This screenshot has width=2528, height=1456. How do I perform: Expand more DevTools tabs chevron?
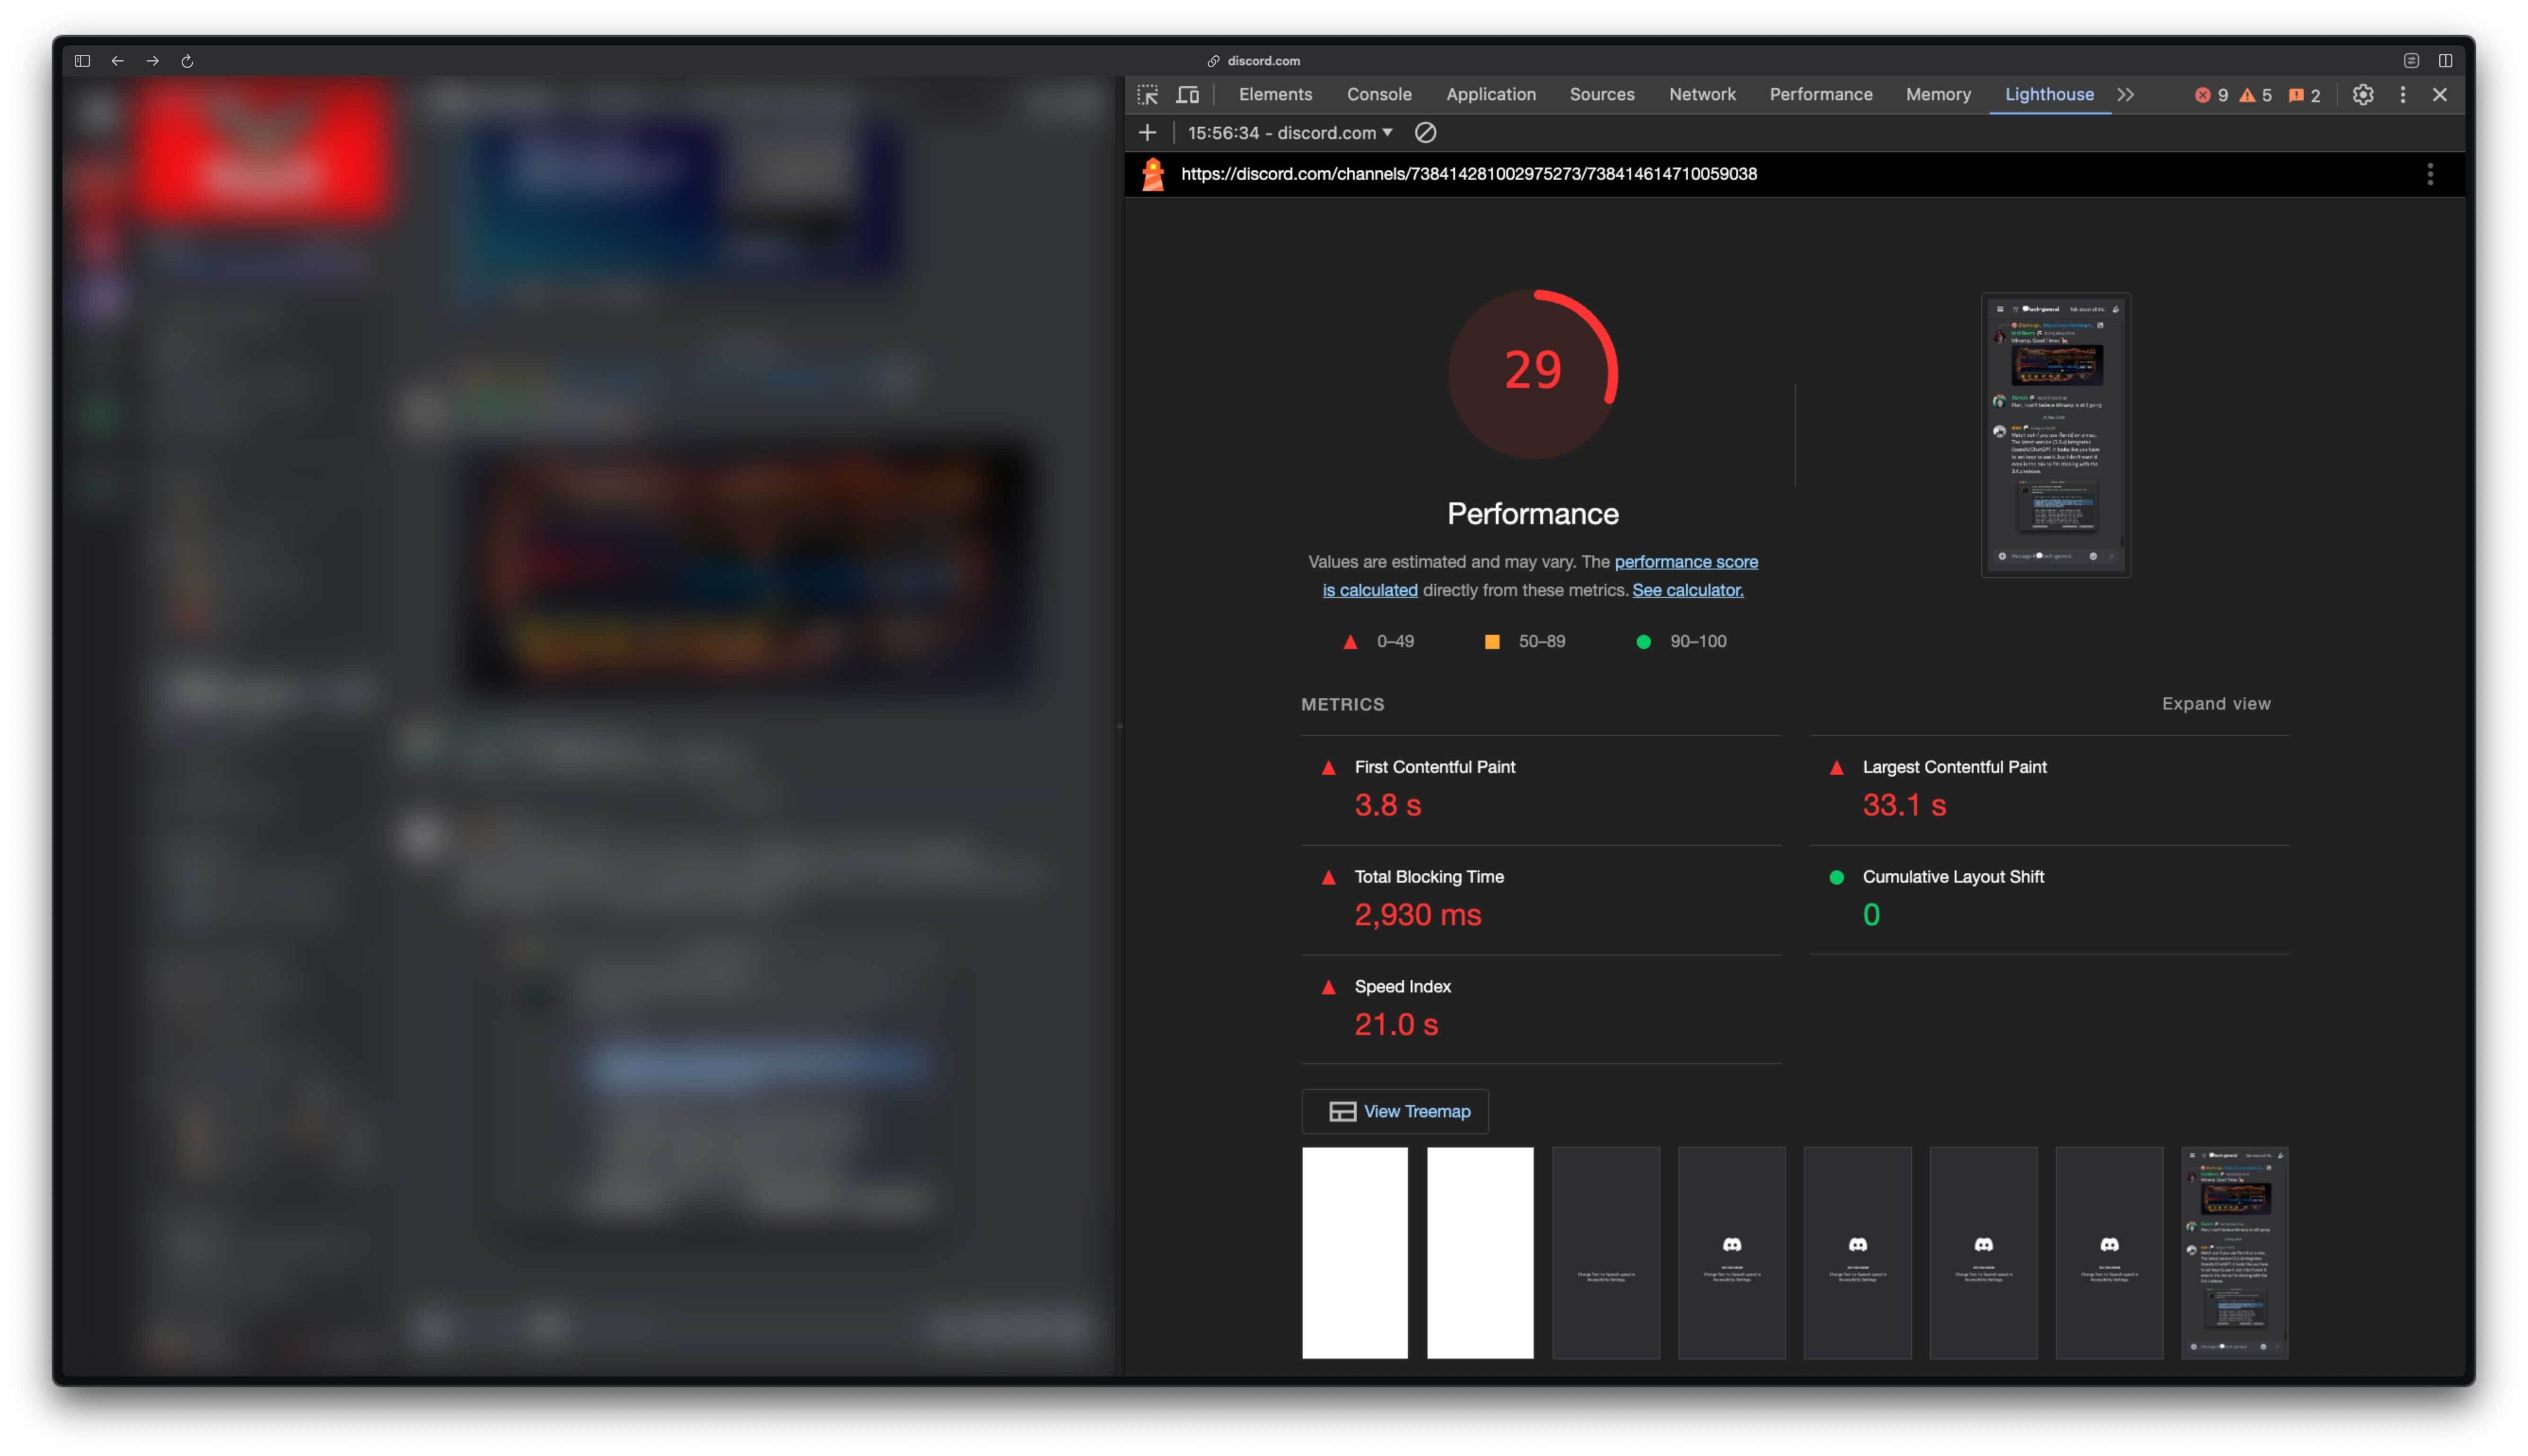(2125, 95)
